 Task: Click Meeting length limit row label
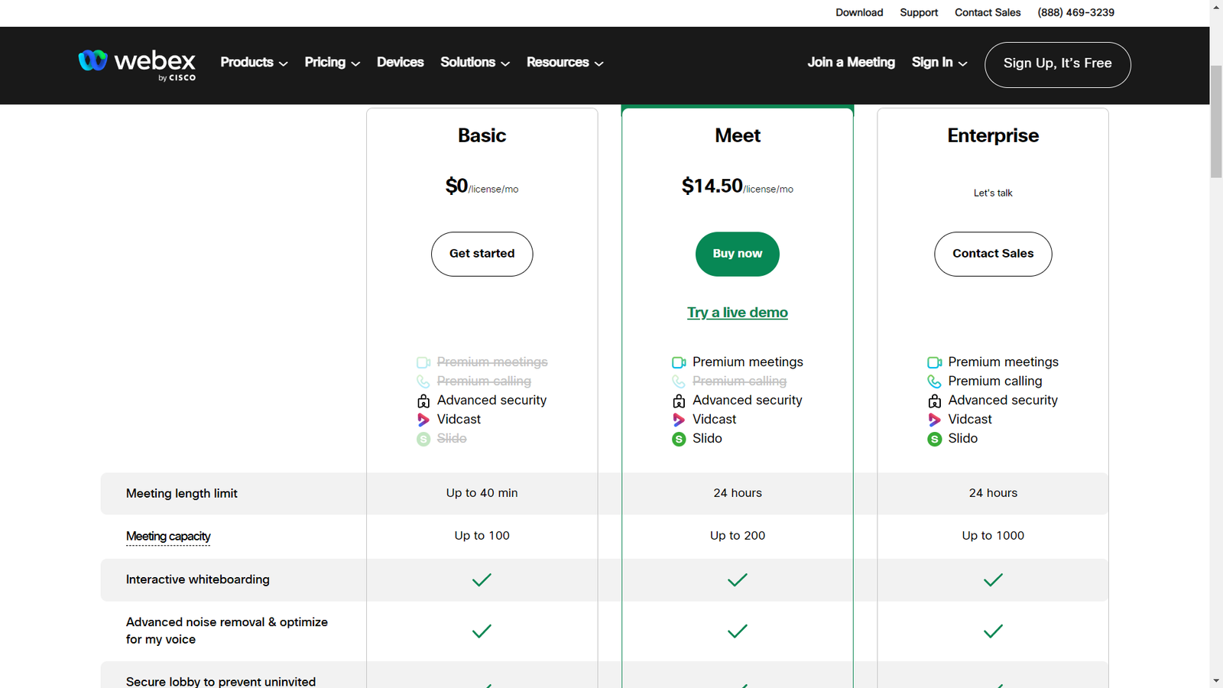(182, 494)
